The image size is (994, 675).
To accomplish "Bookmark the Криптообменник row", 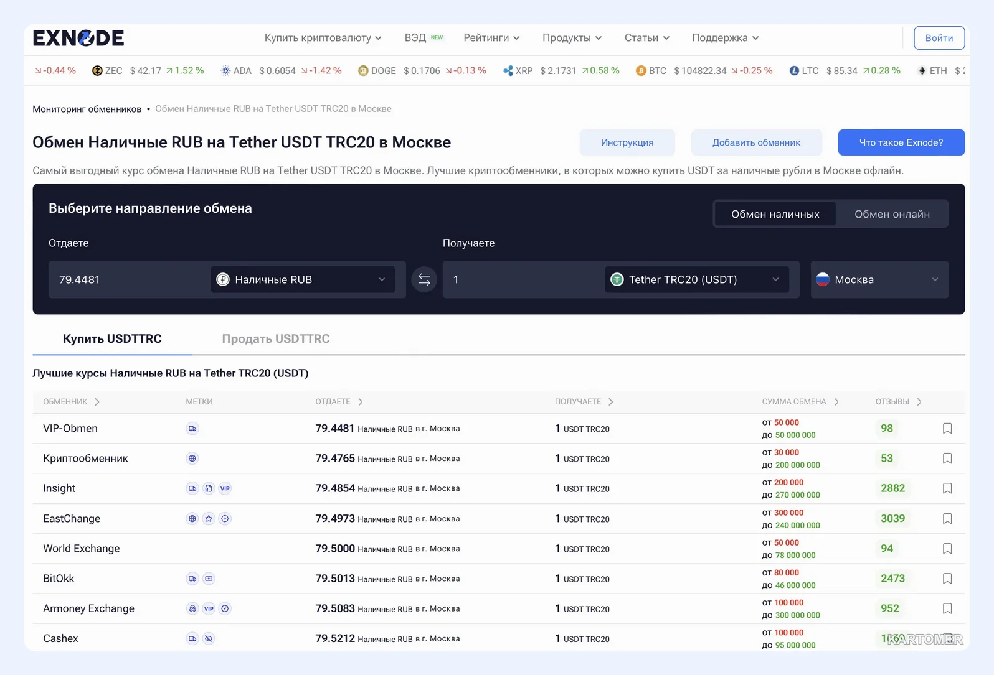I will coord(947,459).
